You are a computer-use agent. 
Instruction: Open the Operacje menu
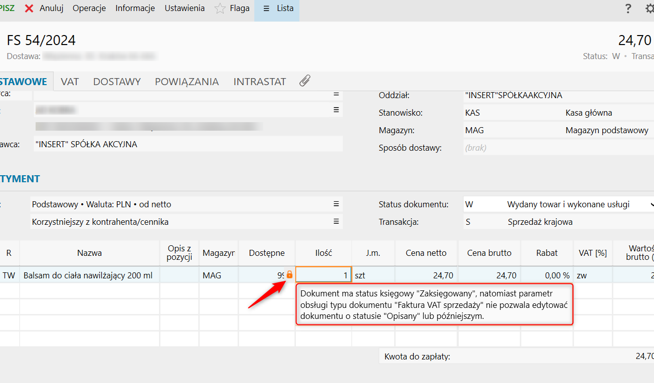pyautogui.click(x=89, y=9)
